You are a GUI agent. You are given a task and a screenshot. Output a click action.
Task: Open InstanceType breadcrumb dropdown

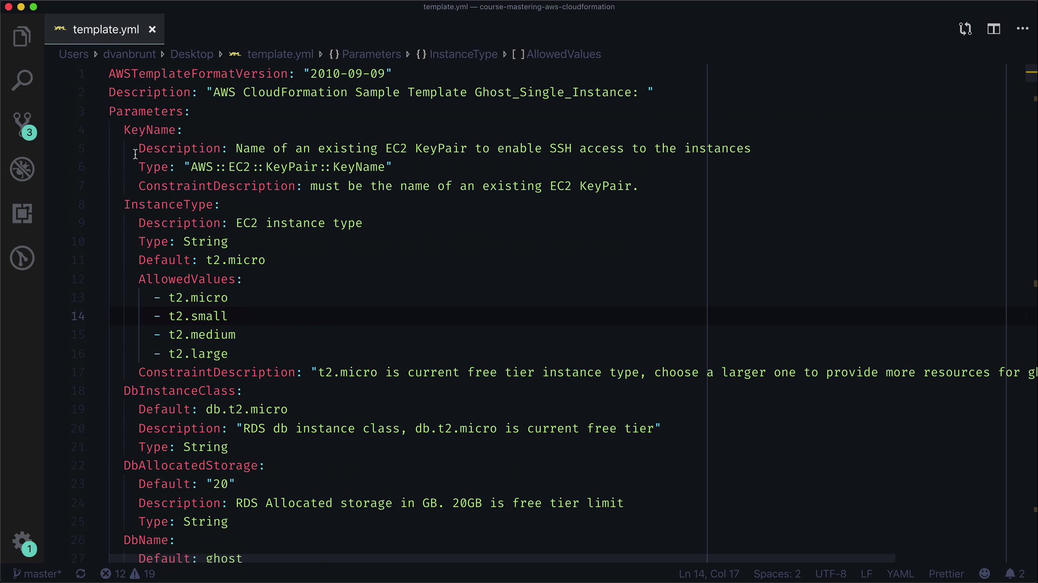coord(463,54)
